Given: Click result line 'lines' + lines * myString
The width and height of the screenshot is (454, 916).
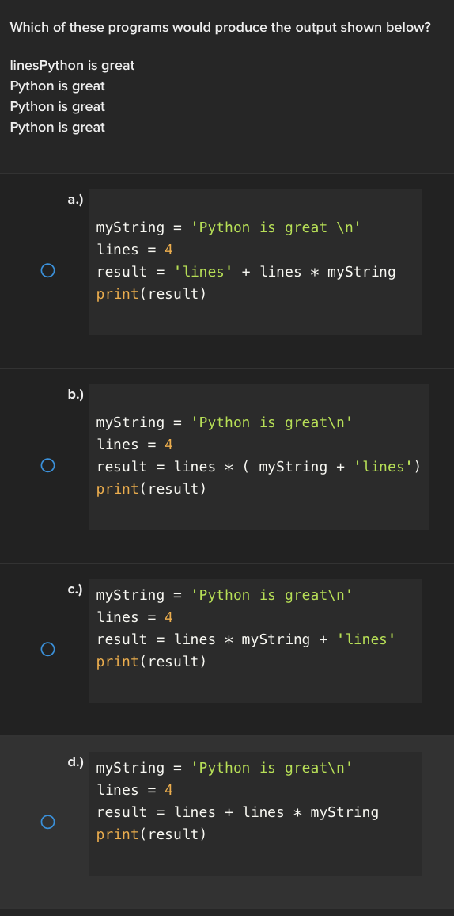Looking at the screenshot, I should tap(246, 272).
